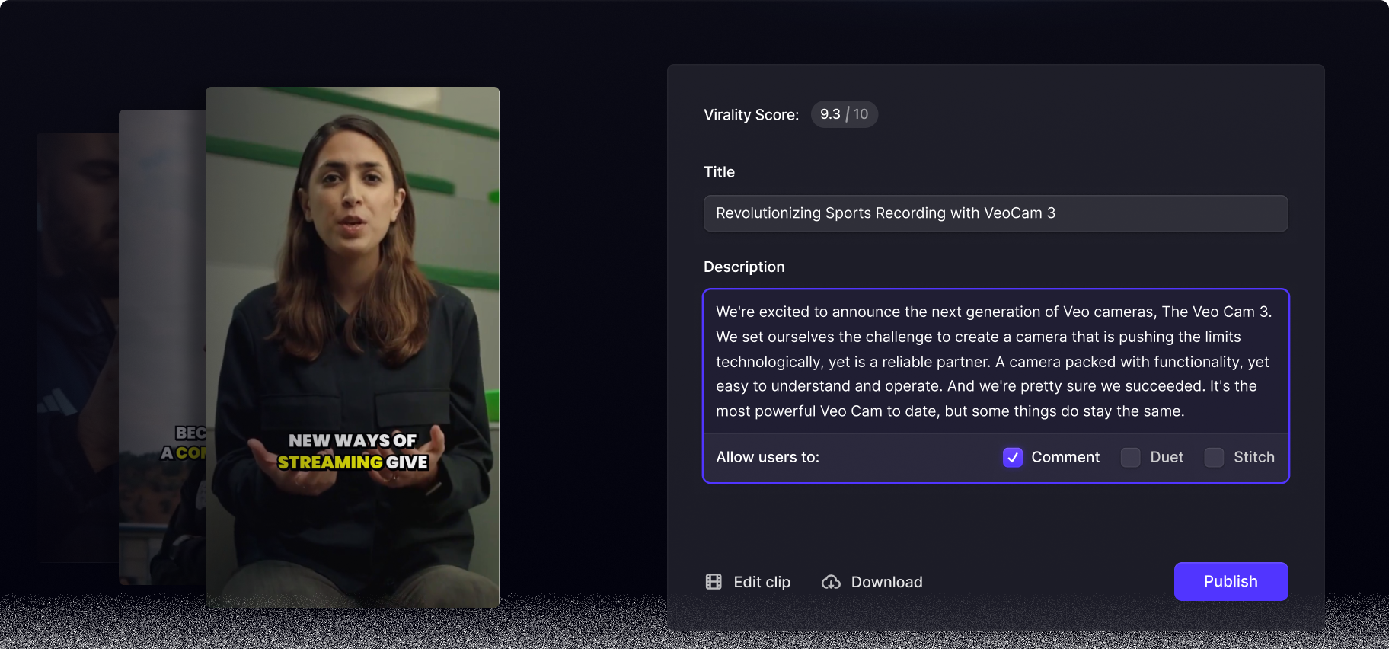
Task: Click the "Allow users to:" label
Action: [x=768, y=457]
